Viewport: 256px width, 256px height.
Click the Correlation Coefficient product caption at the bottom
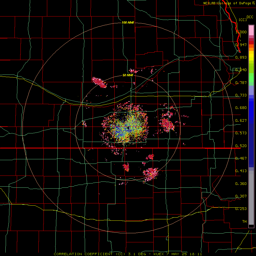click(x=128, y=254)
